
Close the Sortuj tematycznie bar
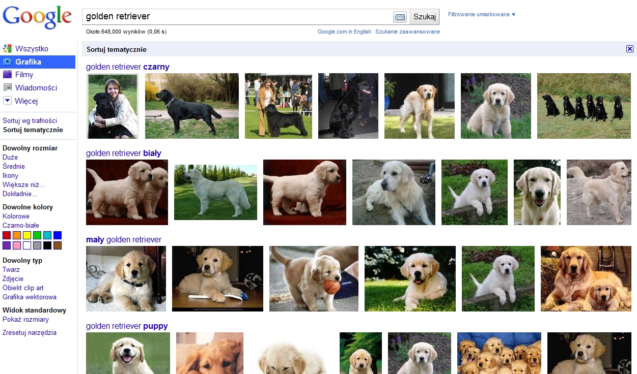(x=630, y=49)
